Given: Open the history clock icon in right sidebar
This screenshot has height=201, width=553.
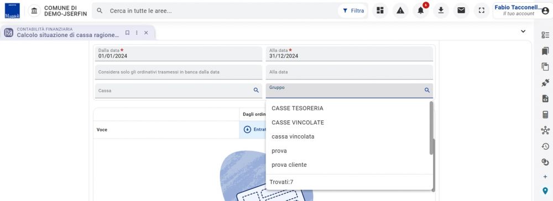Looking at the screenshot, I should point(545,146).
